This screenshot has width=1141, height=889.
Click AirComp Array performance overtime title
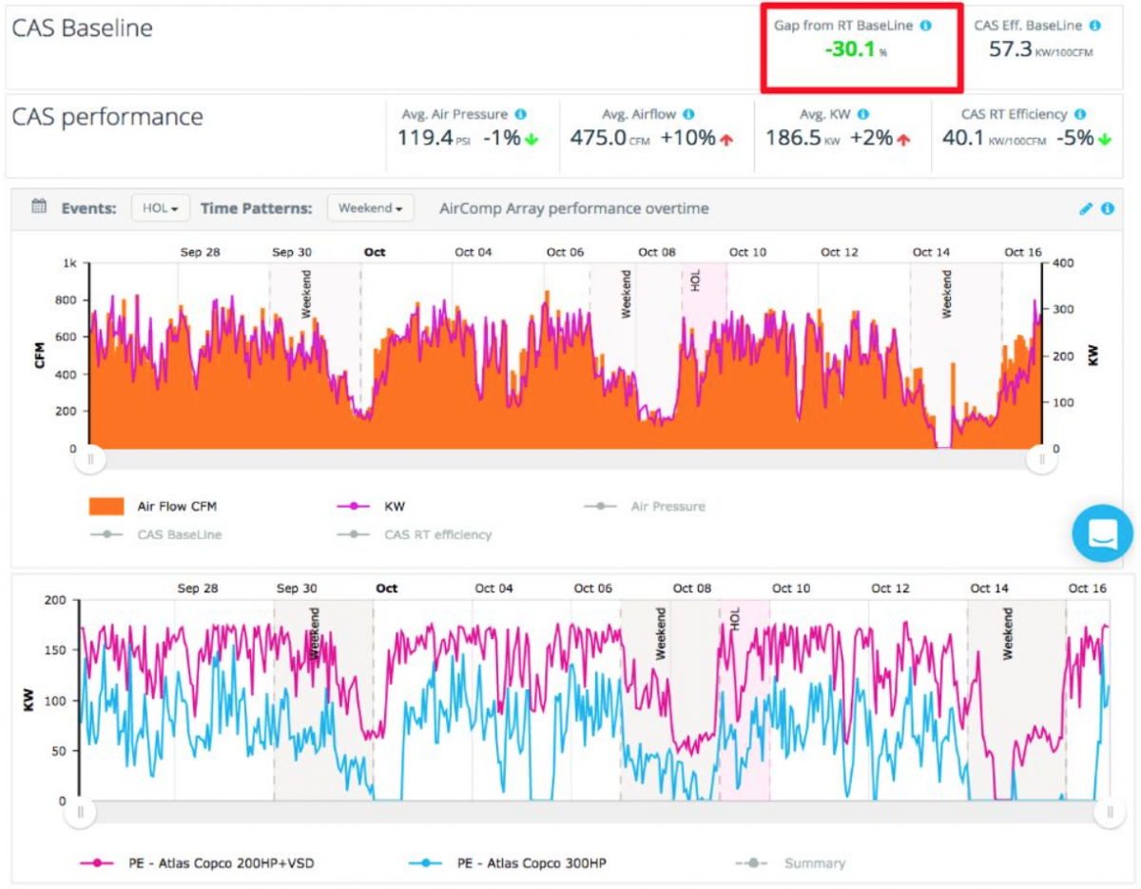(x=574, y=208)
